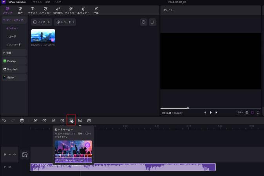The image size is (264, 176).
Task: Click the player progress slider
Action: (211, 108)
